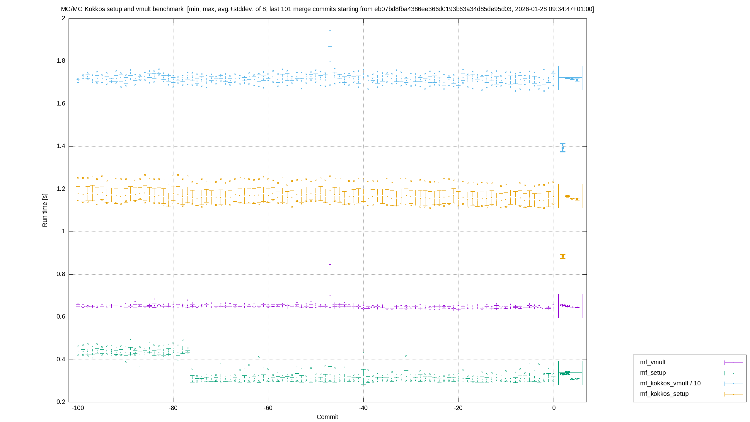
Task: Click the -40 x-axis tick label
Action: 363,408
